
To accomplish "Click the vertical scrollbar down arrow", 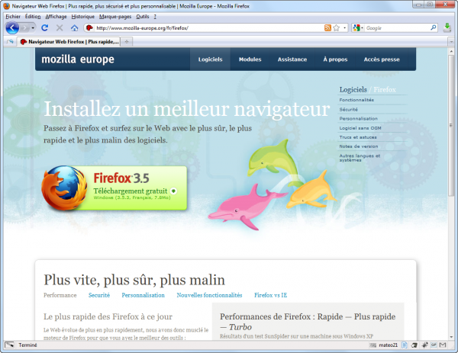I will (x=451, y=337).
